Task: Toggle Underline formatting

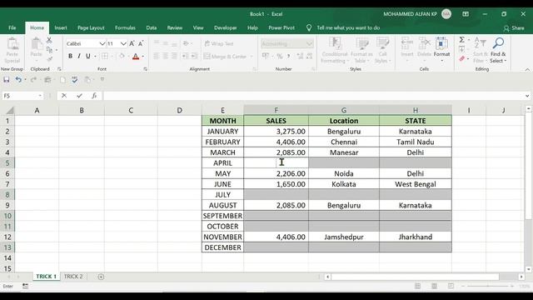Action: 88,56
